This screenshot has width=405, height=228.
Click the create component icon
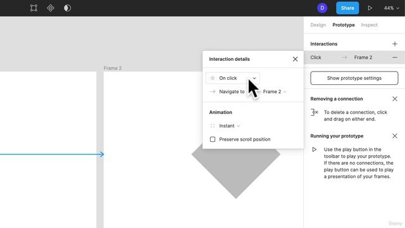tap(51, 8)
